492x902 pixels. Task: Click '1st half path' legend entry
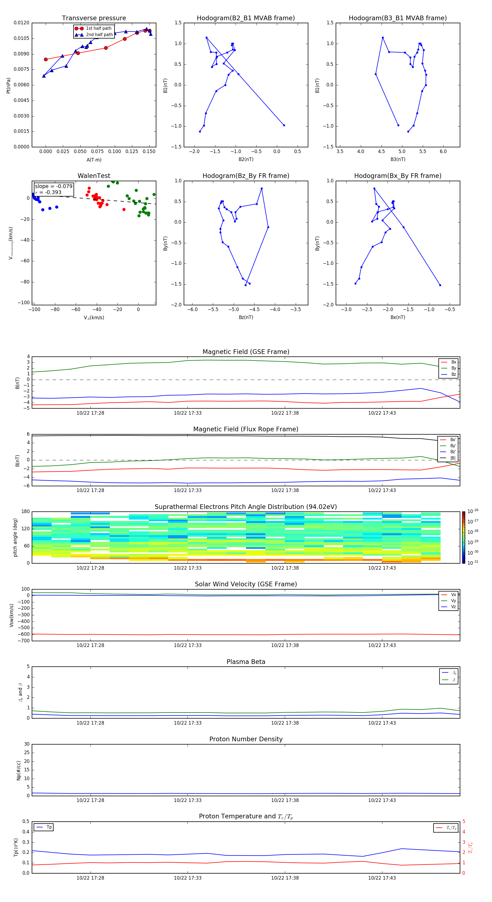[93, 28]
